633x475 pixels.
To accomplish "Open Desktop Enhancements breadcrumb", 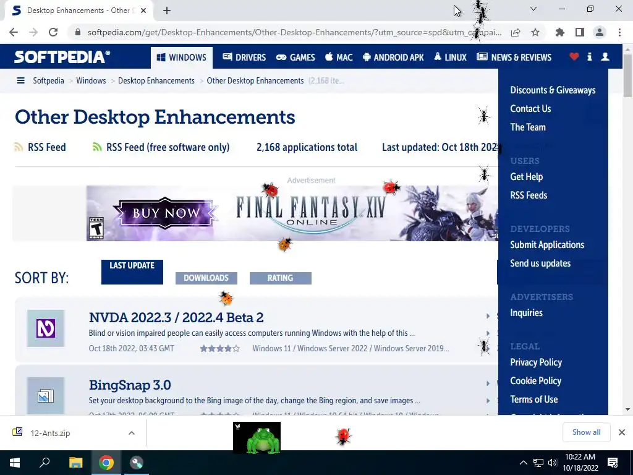I will (x=156, y=81).
